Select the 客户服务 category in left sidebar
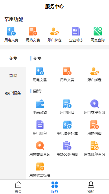109x194 pixels. coord(13,93)
